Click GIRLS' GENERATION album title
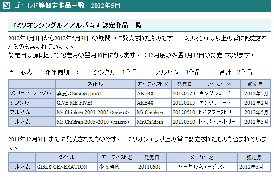The height and width of the screenshot is (178, 274). click(62, 167)
